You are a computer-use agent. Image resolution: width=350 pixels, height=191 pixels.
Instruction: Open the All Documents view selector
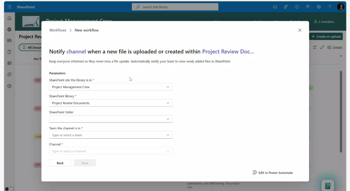point(30,48)
